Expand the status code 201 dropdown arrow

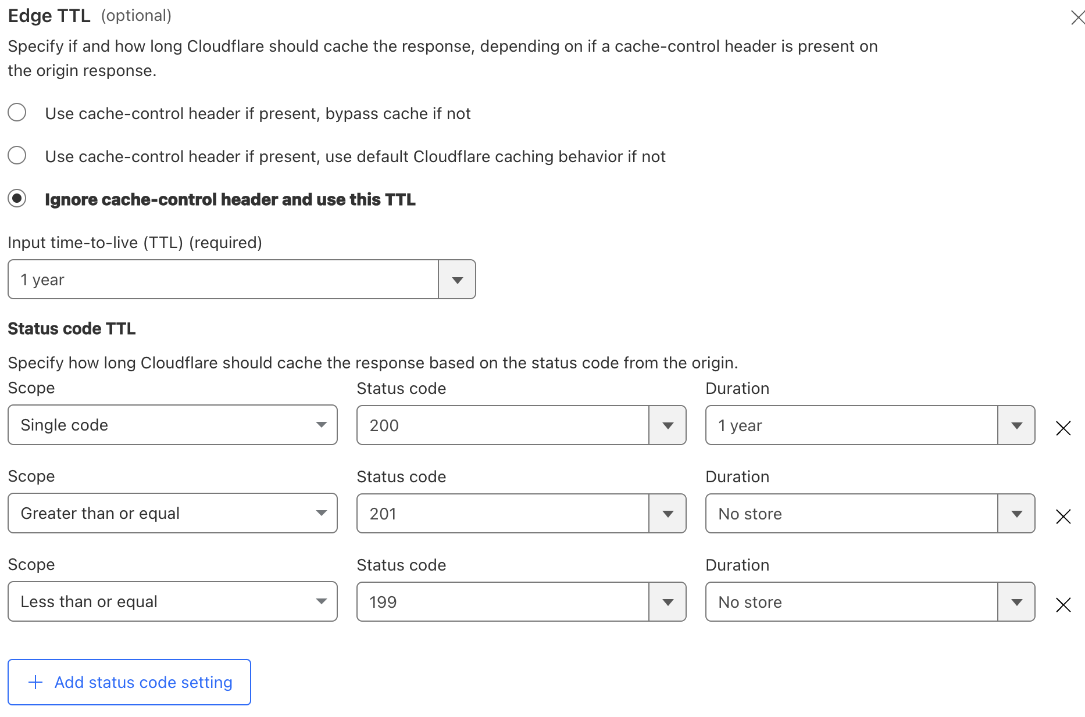[x=668, y=514]
